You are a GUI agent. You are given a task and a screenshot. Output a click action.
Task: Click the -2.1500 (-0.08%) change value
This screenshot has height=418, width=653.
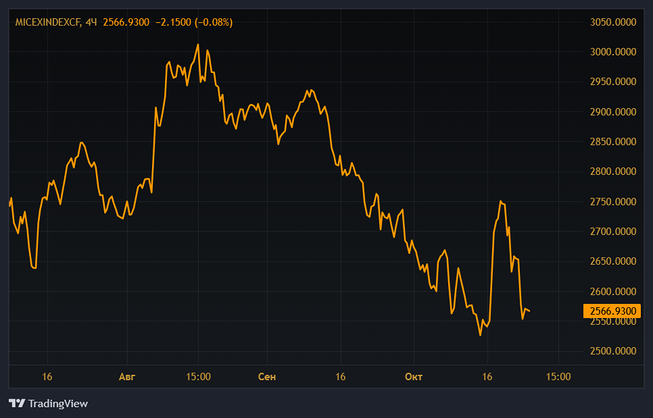[x=194, y=22]
